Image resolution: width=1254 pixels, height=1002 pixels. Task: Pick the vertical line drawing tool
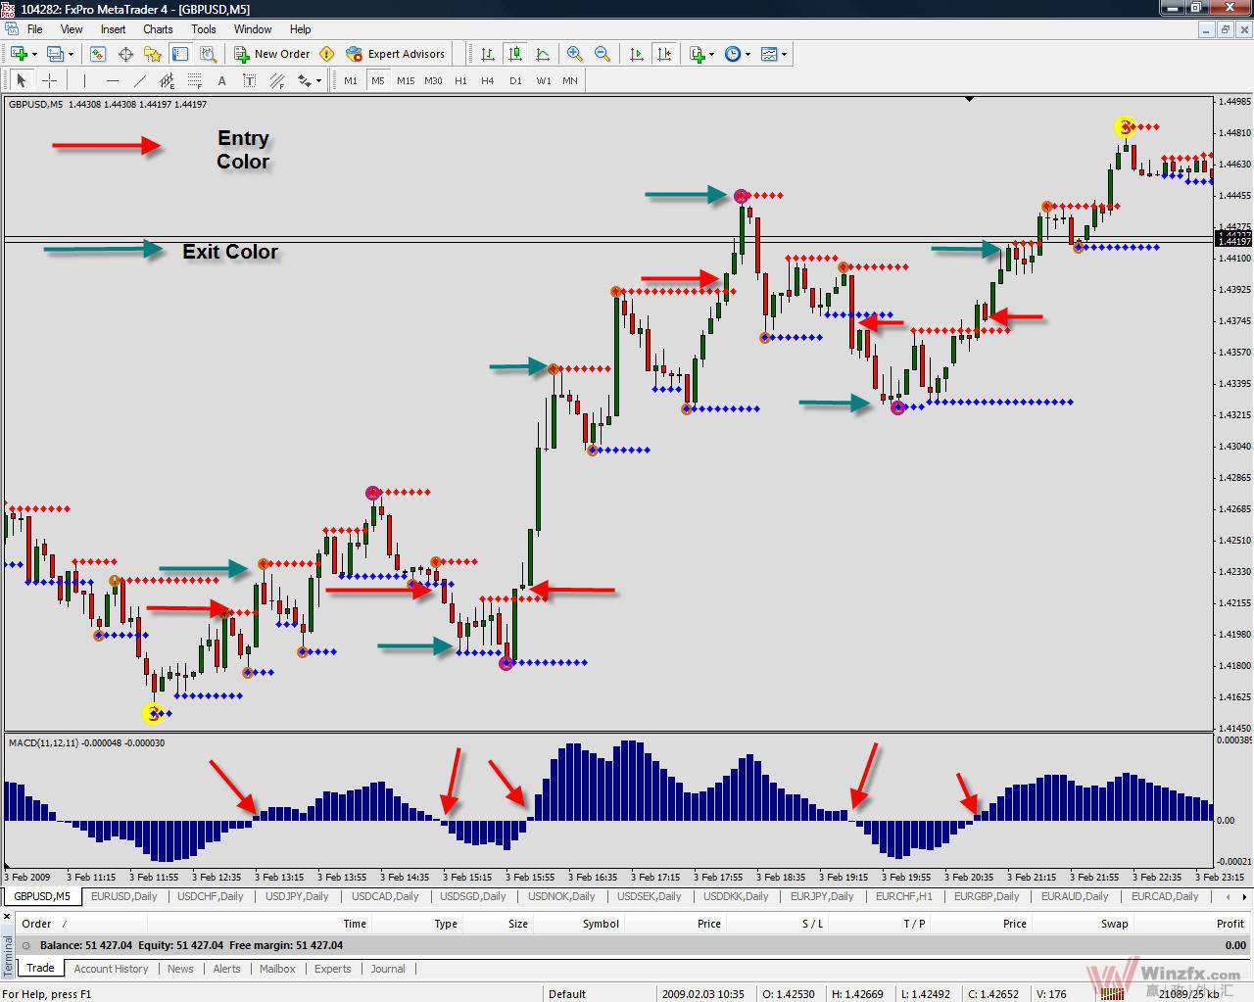point(84,80)
